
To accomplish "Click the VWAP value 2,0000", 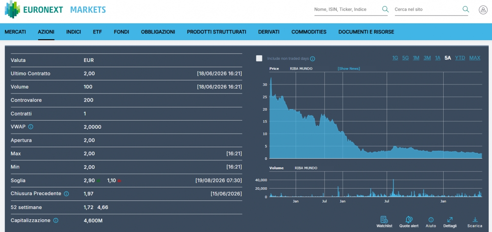I will click(x=92, y=127).
